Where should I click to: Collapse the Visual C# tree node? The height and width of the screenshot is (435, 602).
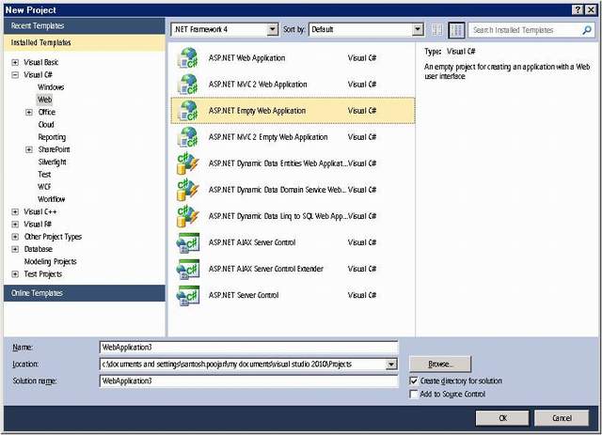pyautogui.click(x=15, y=75)
